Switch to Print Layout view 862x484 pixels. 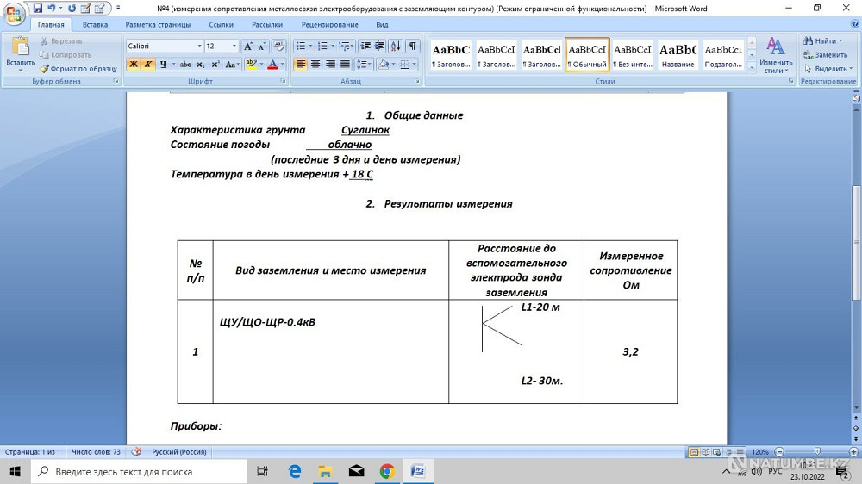click(x=694, y=451)
